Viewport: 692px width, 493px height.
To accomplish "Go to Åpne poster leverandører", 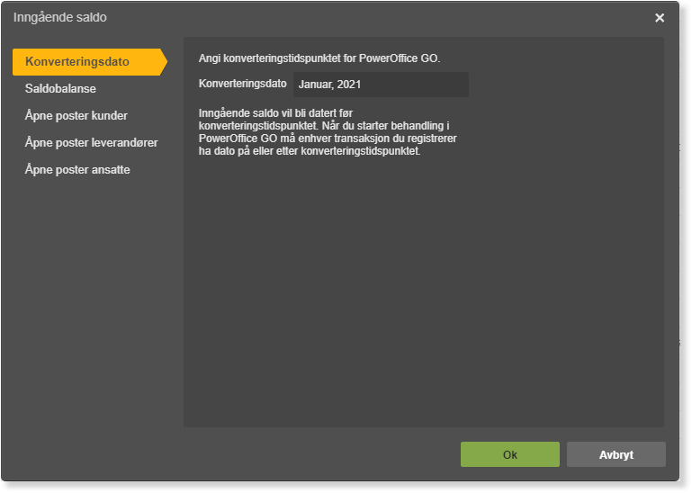I will (x=92, y=142).
